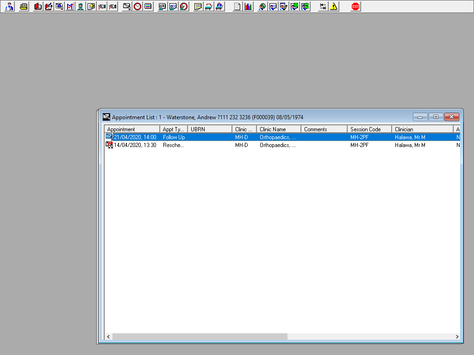
Task: Click the Comments column header
Action: (x=324, y=129)
